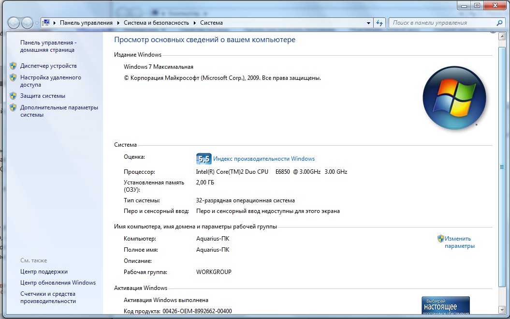Click the genuine software badge Выбирай настоящее
This screenshot has height=319, width=510.
445,305
